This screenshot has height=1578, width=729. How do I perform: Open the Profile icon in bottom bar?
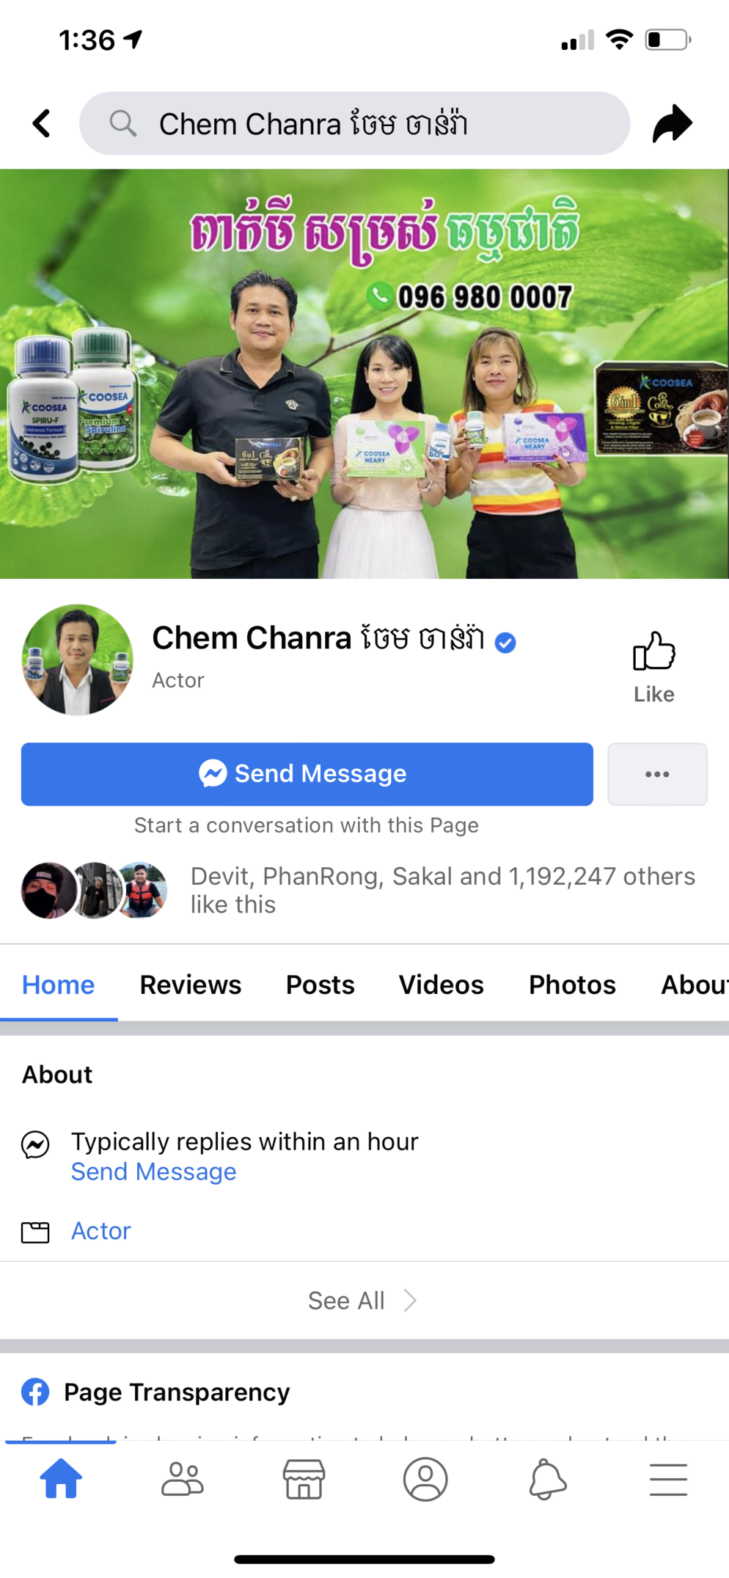(425, 1479)
